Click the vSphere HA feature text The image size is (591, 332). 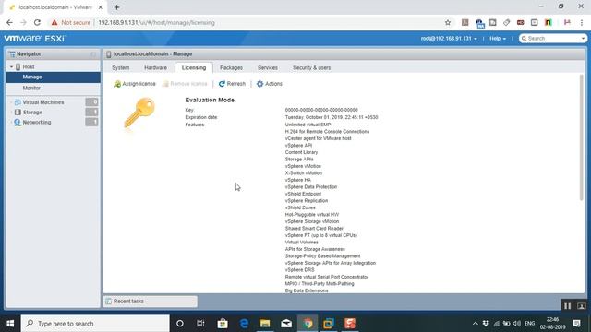[x=297, y=180]
